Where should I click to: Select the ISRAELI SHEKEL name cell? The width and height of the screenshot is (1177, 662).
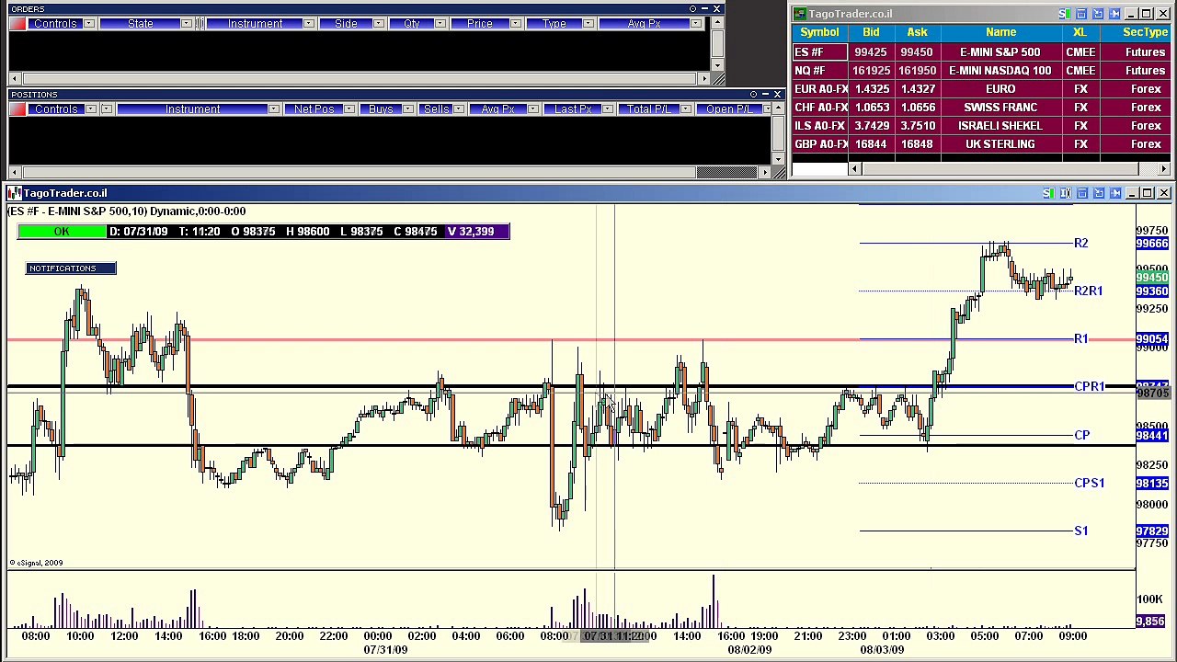tap(1000, 126)
